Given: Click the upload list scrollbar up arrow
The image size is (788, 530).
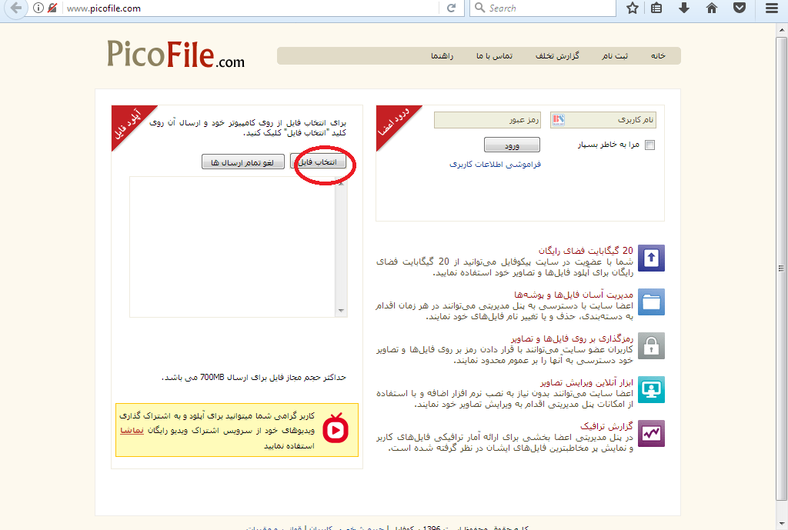Looking at the screenshot, I should [342, 183].
